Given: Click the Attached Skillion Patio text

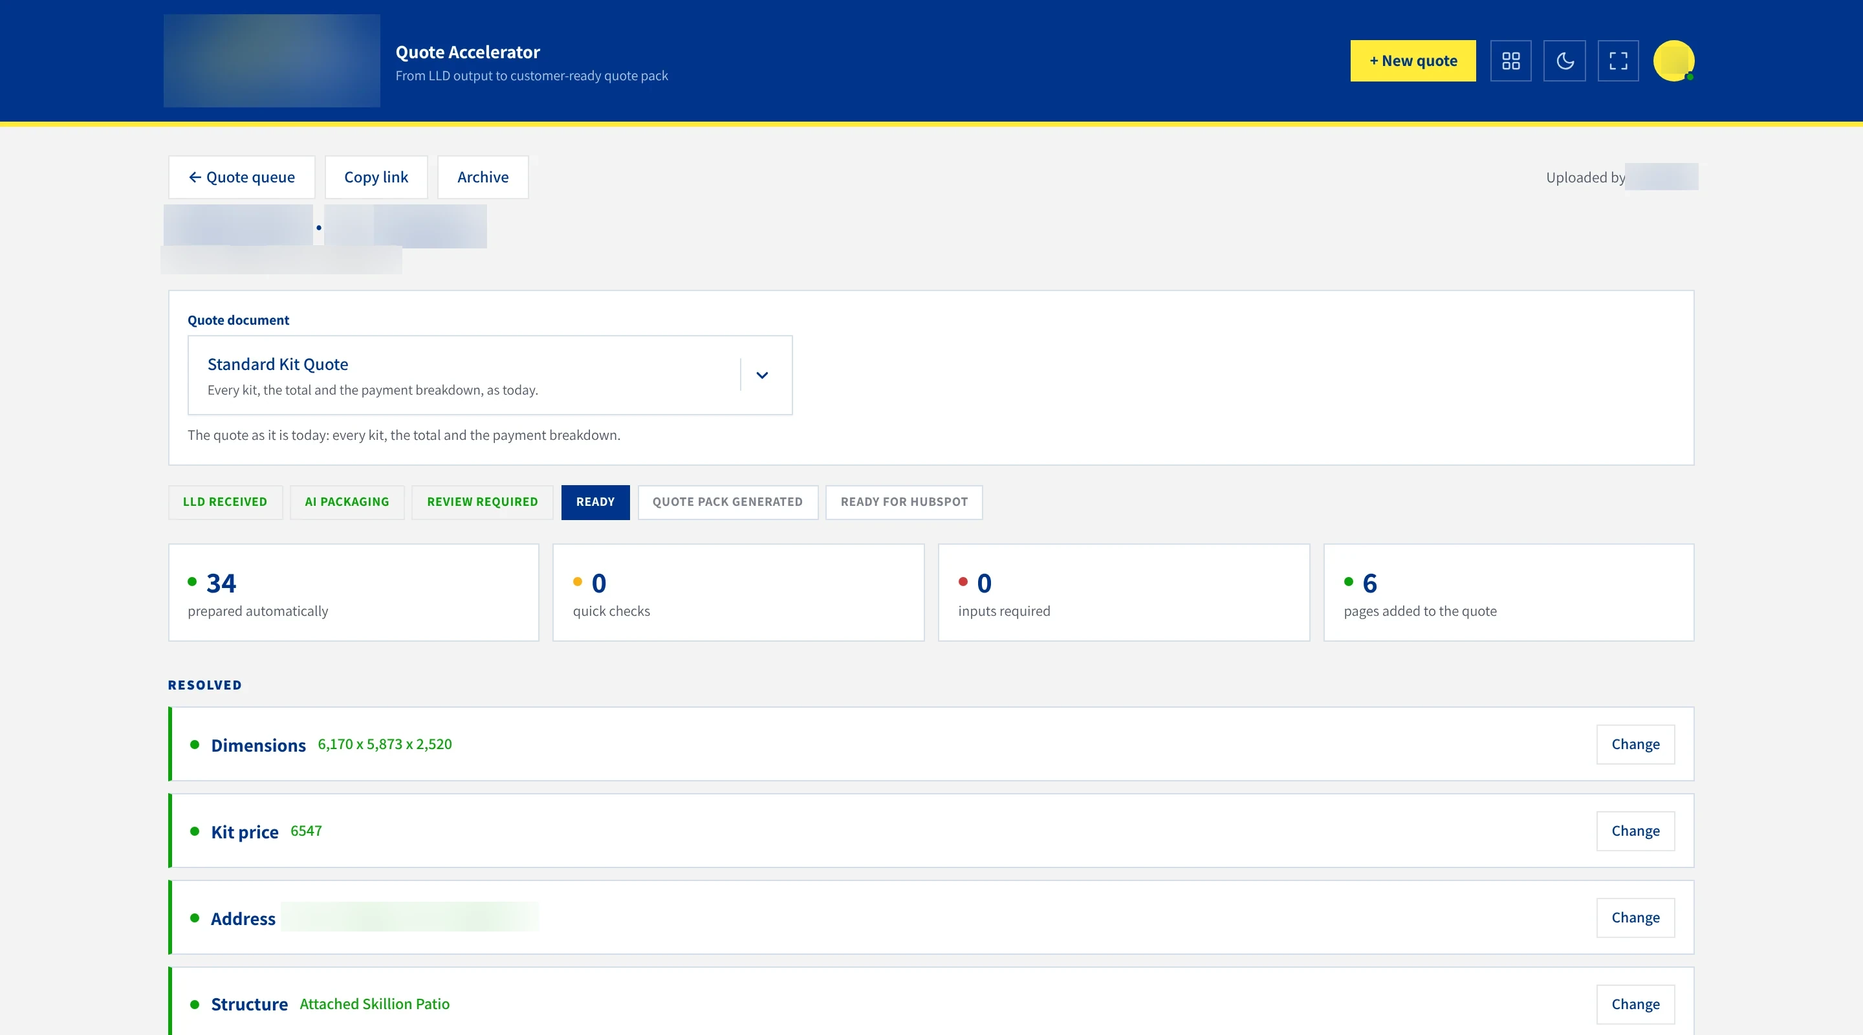Looking at the screenshot, I should (x=375, y=1004).
